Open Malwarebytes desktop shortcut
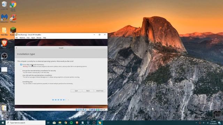 tap(4, 18)
